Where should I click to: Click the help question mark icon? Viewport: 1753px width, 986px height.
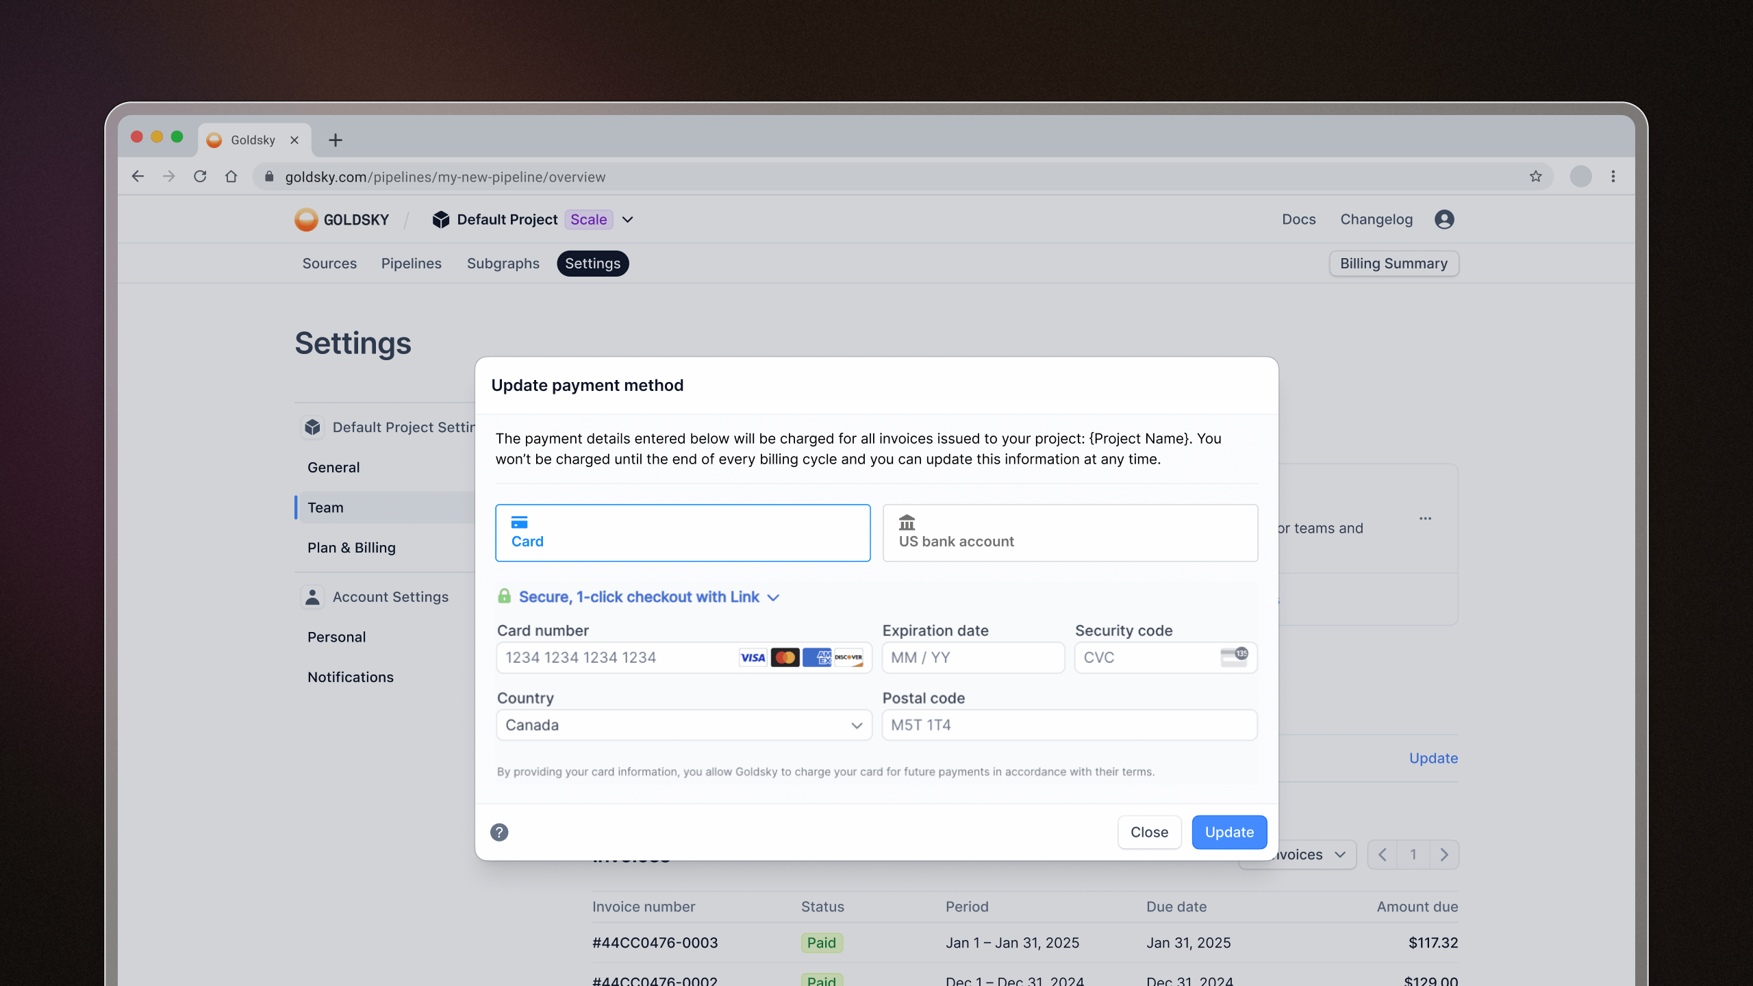pos(499,832)
